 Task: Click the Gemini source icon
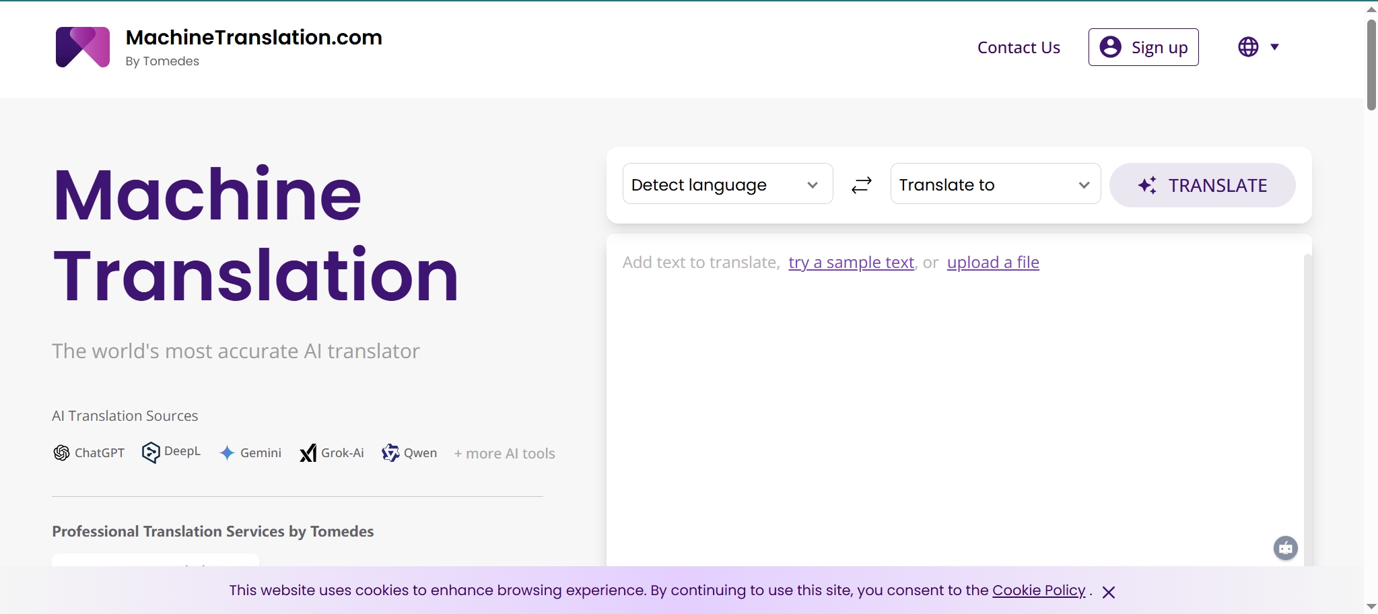(228, 453)
